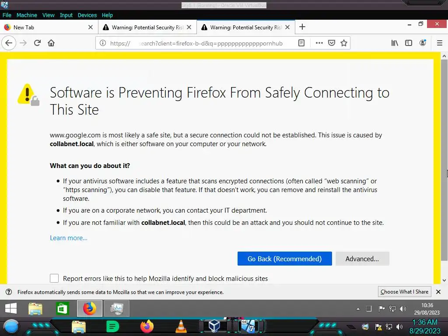Click the forward arrow in Firefox toolbar
The height and width of the screenshot is (336, 448).
tap(24, 43)
